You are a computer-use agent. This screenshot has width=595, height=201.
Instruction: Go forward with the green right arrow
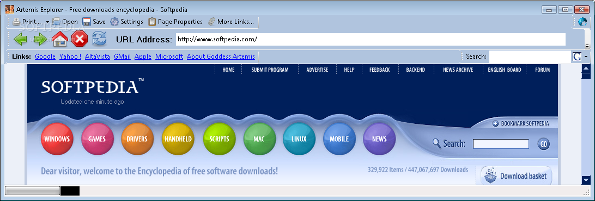click(x=40, y=39)
